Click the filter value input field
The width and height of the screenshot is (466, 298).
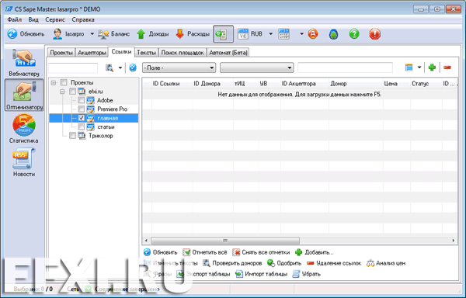pyautogui.click(x=345, y=68)
